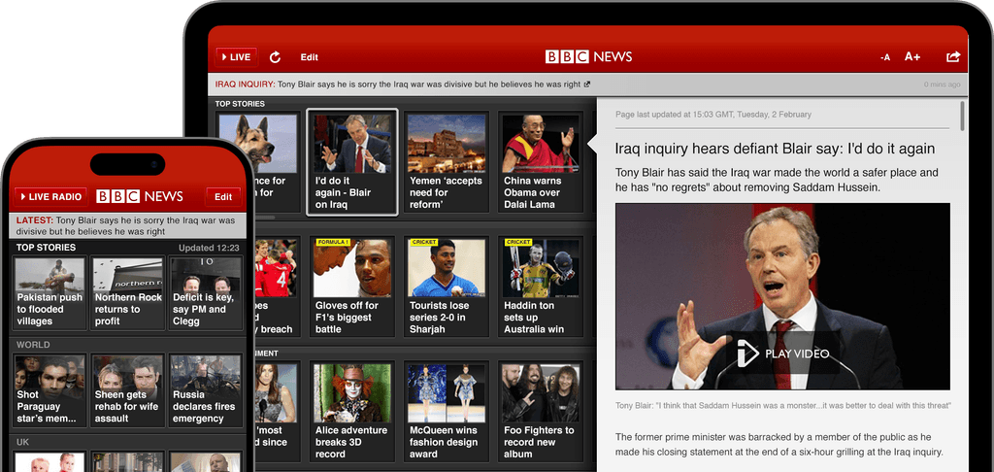Open the share icon on the tablet
This screenshot has height=472, width=994.
pyautogui.click(x=953, y=57)
